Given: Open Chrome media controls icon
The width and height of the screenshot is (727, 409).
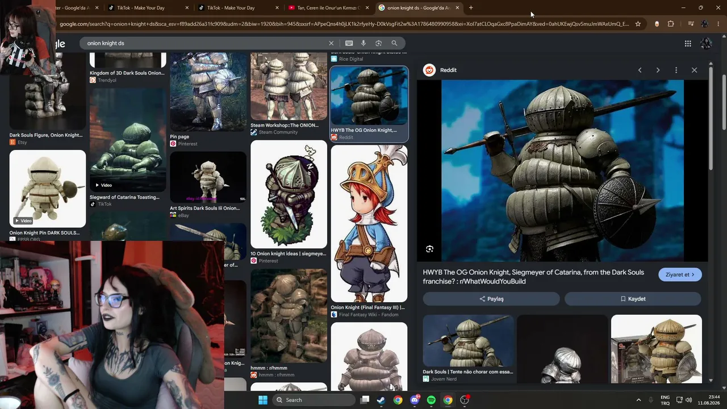Looking at the screenshot, I should pos(691,24).
